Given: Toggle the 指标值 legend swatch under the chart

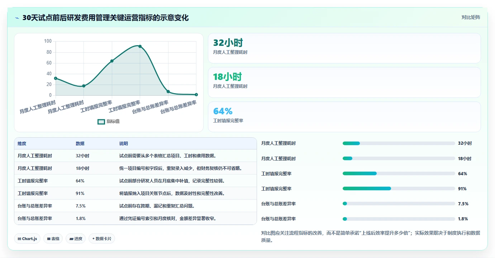Looking at the screenshot, I should (101, 121).
